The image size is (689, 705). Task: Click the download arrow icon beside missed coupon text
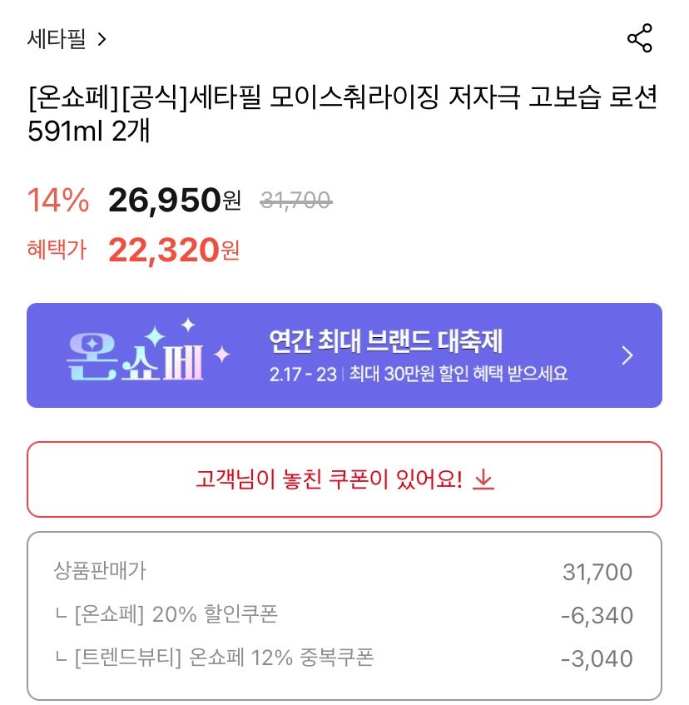[x=483, y=479]
